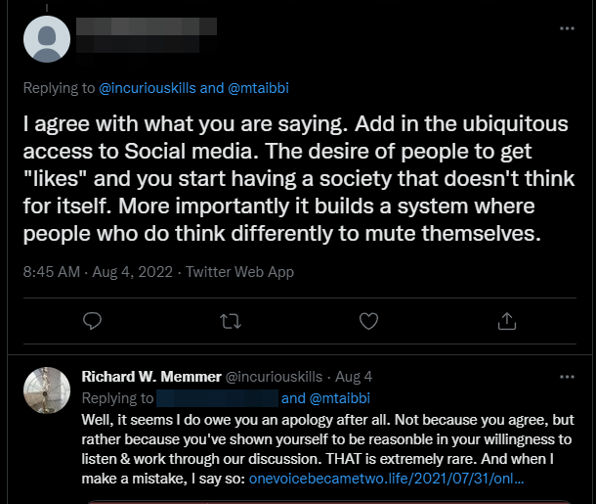Open @incuriouskills mention link in main tweet
596x504 pixels.
[x=147, y=88]
